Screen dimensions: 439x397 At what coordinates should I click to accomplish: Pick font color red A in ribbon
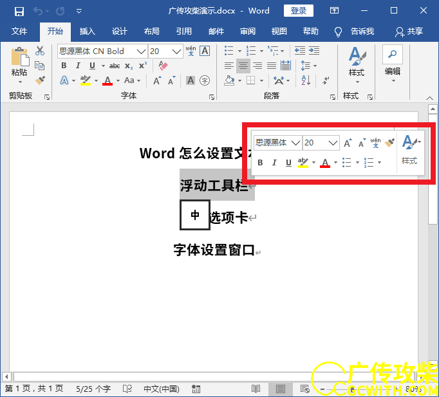coord(107,80)
